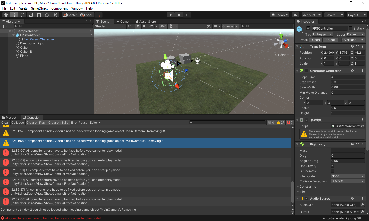The image size is (369, 221).
Task: Open the GameObject menu
Action: (39, 8)
